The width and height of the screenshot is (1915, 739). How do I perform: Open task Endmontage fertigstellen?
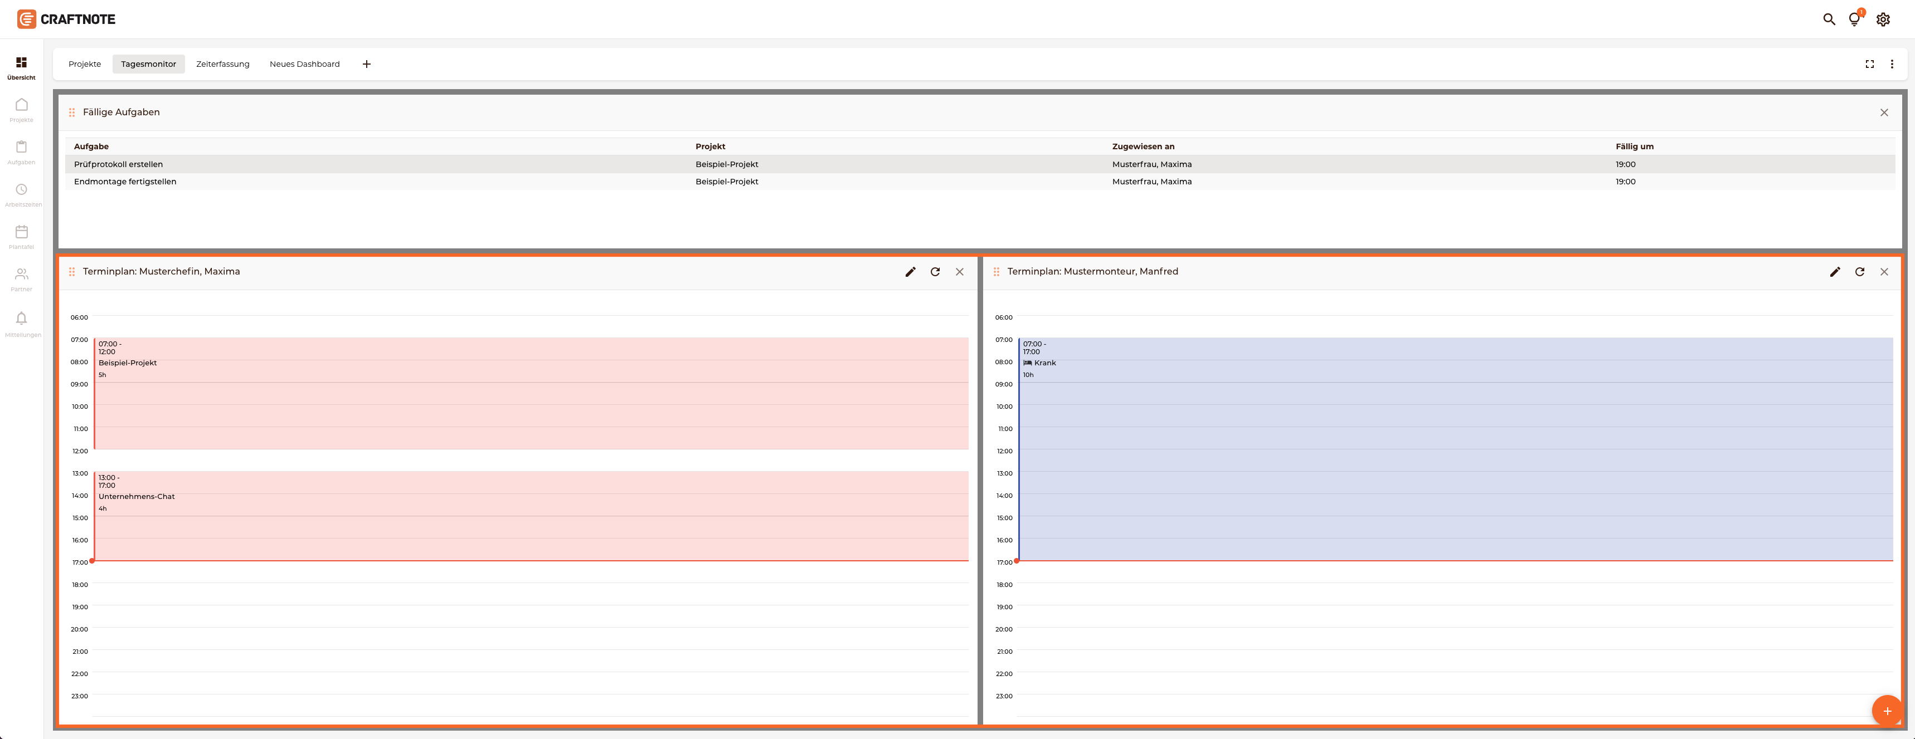tap(125, 181)
